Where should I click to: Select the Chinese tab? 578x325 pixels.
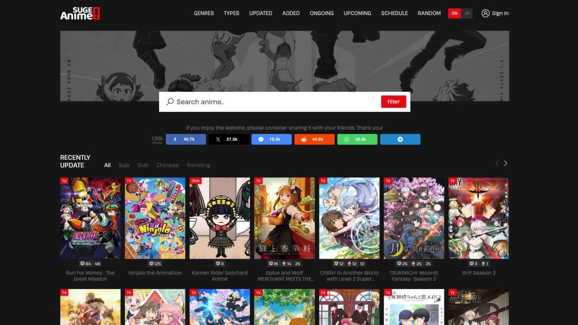pyautogui.click(x=168, y=165)
